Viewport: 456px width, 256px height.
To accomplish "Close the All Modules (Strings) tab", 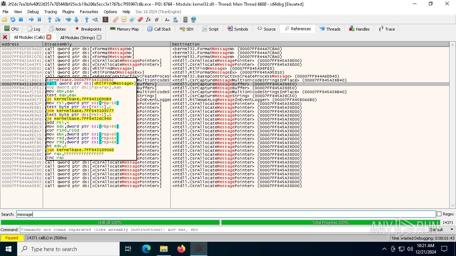I will pos(99,37).
